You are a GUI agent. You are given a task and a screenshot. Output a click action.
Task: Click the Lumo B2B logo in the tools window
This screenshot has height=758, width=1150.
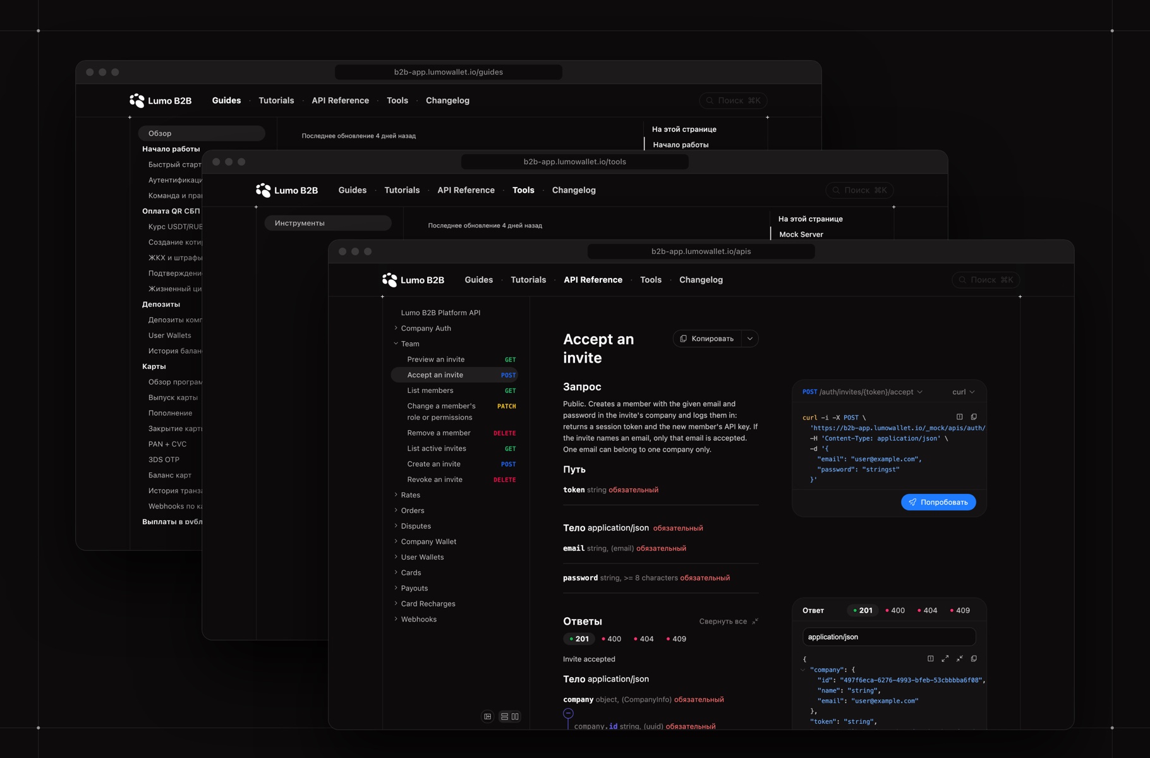(287, 190)
